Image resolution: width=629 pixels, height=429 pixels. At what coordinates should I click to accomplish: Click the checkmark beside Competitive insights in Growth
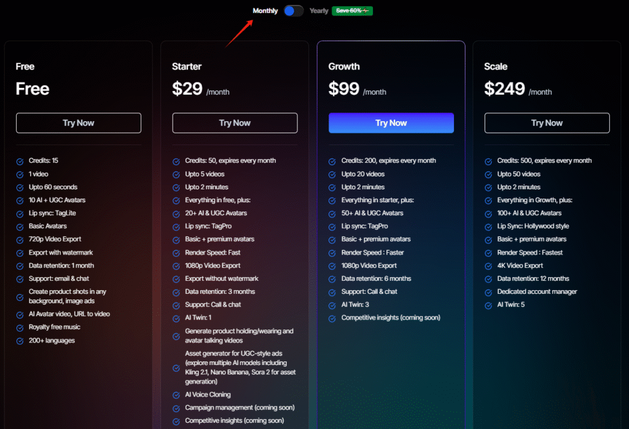coord(331,318)
